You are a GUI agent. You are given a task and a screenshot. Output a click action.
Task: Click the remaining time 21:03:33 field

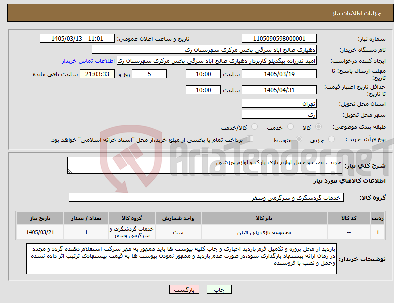click(97, 74)
